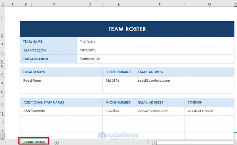Click the COACH NAME header cell
The height and width of the screenshot is (145, 237).
[x=61, y=72]
